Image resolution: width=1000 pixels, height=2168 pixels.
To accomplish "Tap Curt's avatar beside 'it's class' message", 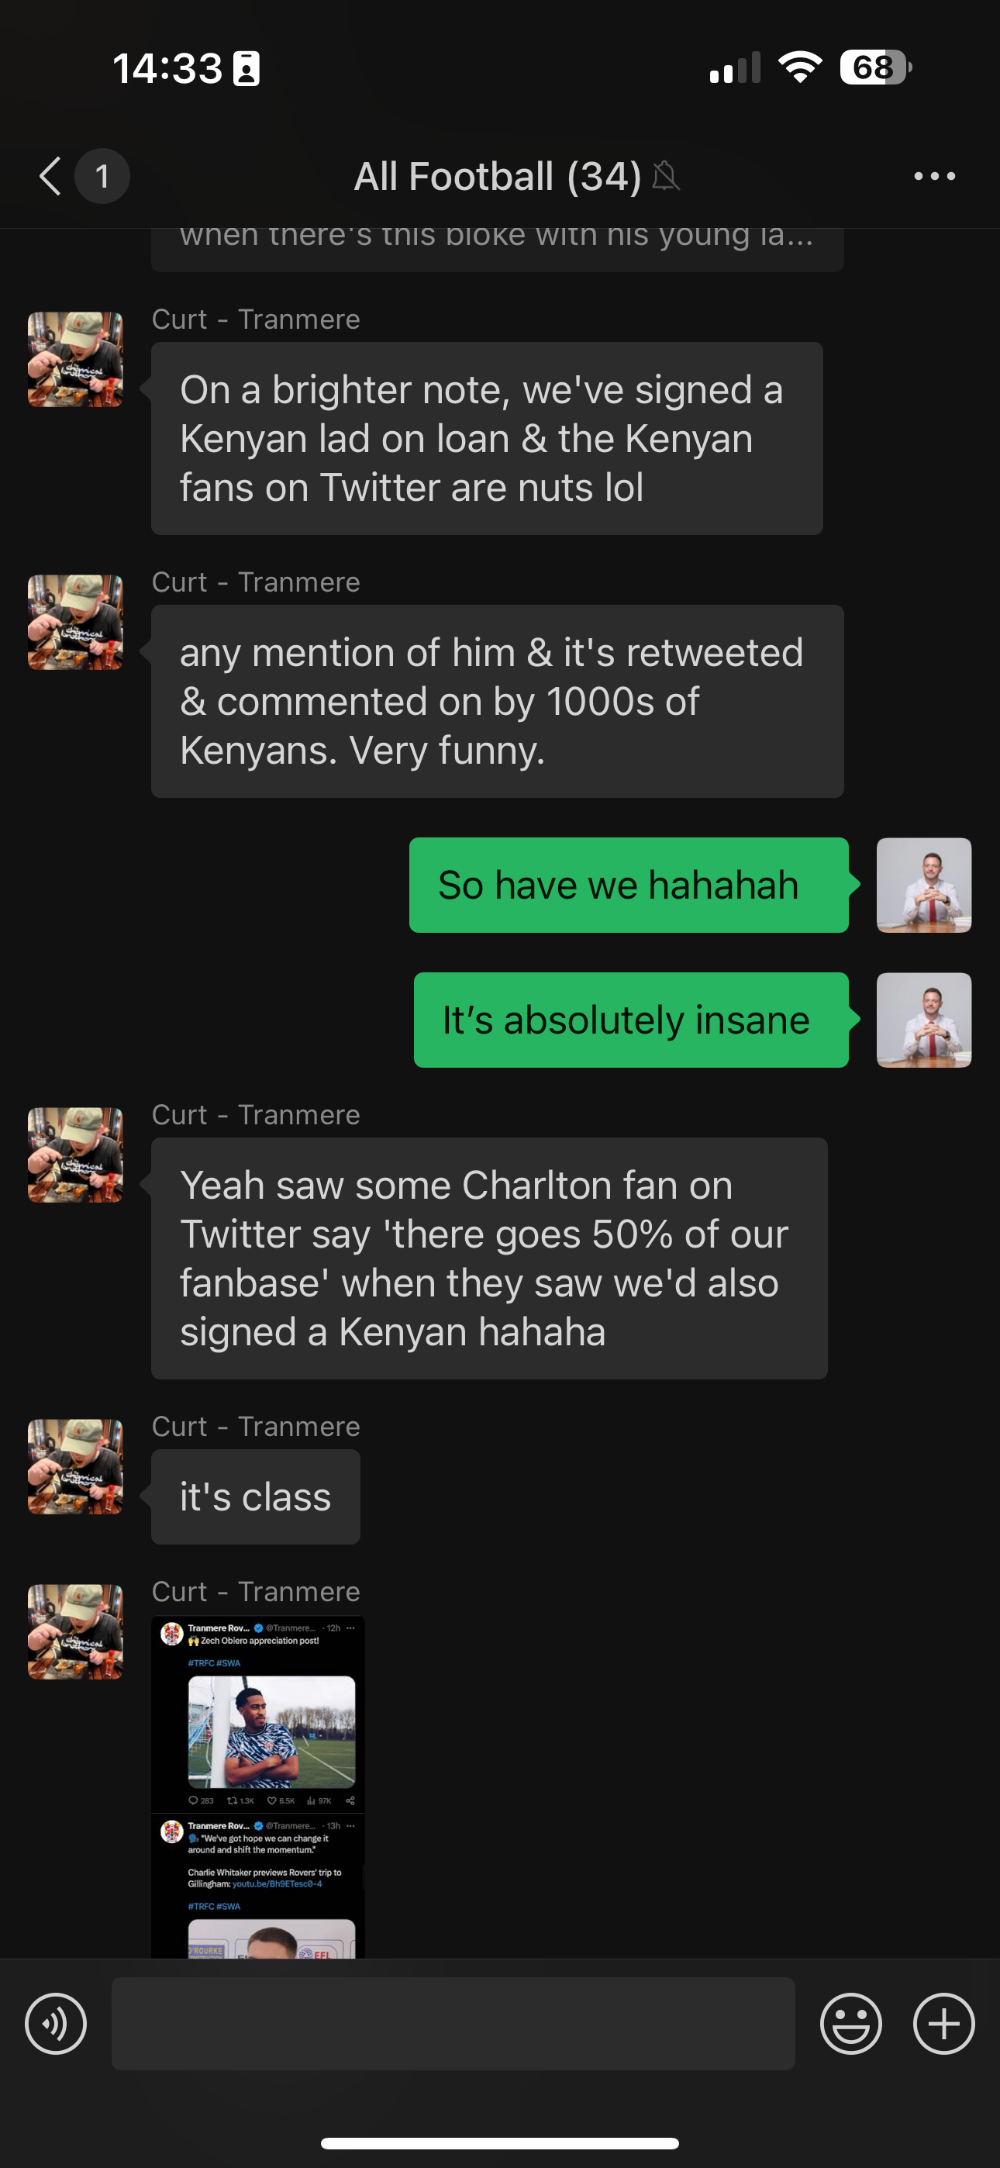I will click(75, 1466).
